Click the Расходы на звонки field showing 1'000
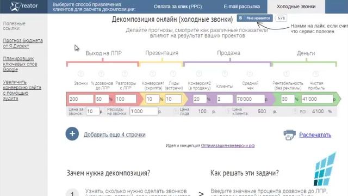348x196 pixels. pyautogui.click(x=144, y=111)
